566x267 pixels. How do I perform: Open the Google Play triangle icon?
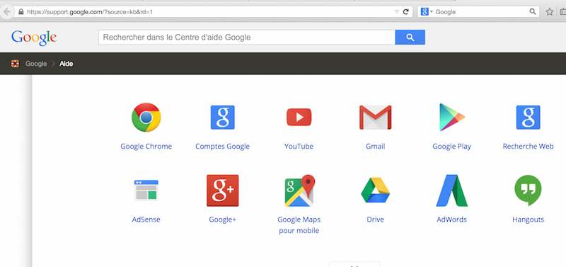pyautogui.click(x=452, y=118)
